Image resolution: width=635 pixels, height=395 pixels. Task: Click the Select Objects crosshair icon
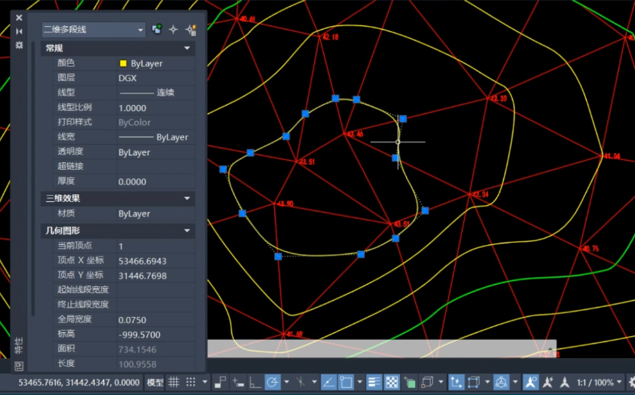pyautogui.click(x=173, y=29)
